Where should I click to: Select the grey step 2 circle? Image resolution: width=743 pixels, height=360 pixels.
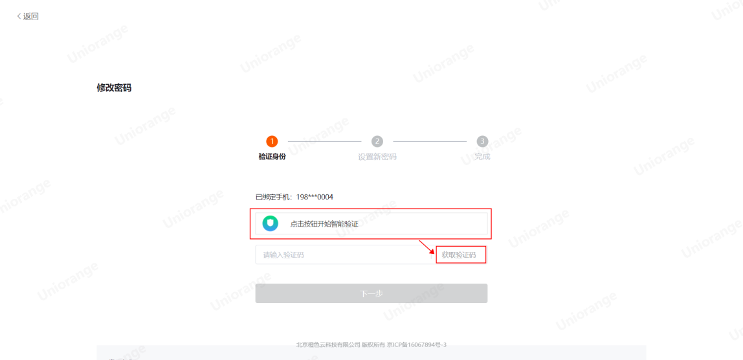point(377,141)
